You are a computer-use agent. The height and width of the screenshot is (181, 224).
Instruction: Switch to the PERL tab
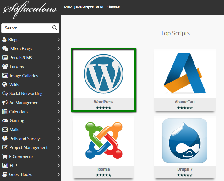(100, 7)
